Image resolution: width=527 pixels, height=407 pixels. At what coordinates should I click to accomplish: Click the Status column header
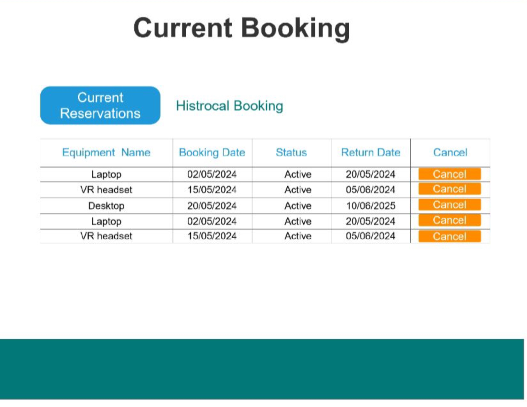pos(291,152)
